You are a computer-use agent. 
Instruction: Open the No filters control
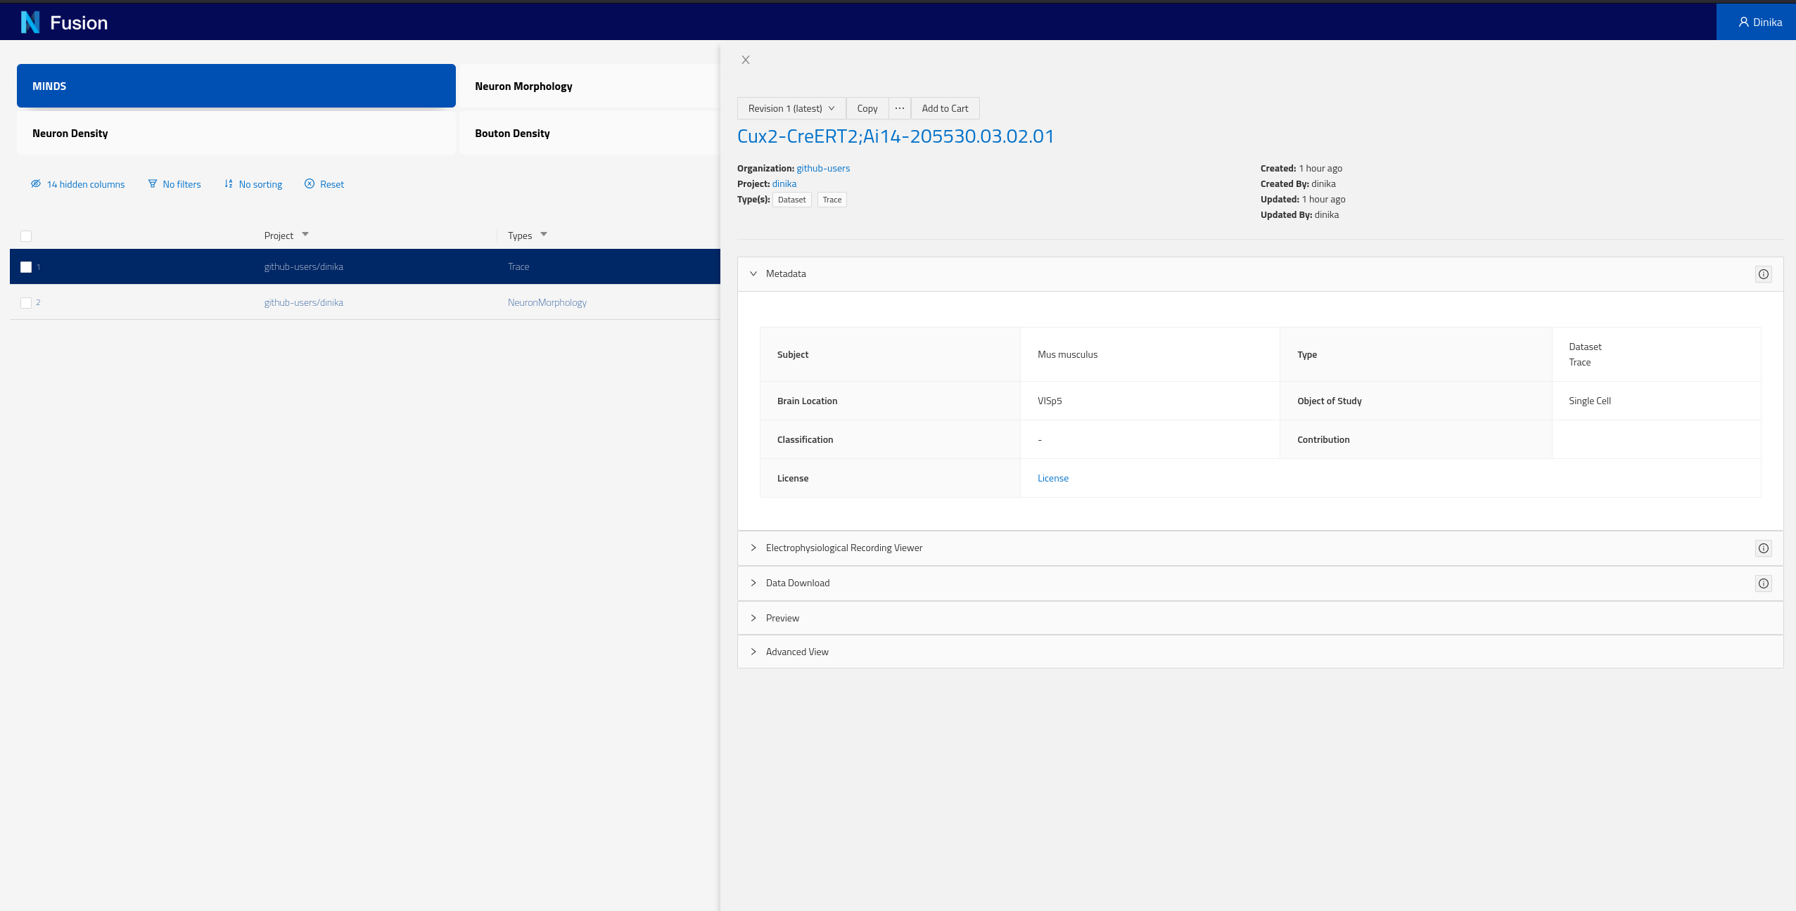pos(174,184)
